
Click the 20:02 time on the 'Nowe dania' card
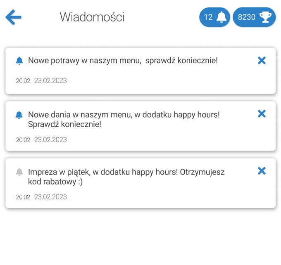[23, 140]
